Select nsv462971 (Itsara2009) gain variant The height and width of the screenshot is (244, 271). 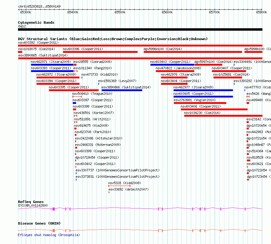[52, 65]
